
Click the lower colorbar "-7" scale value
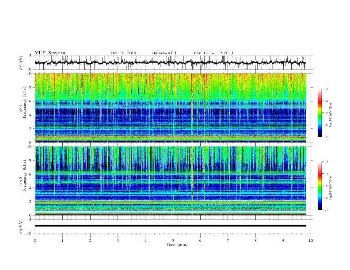(326, 210)
